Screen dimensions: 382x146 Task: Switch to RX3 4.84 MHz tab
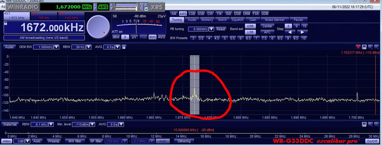(71, 16)
